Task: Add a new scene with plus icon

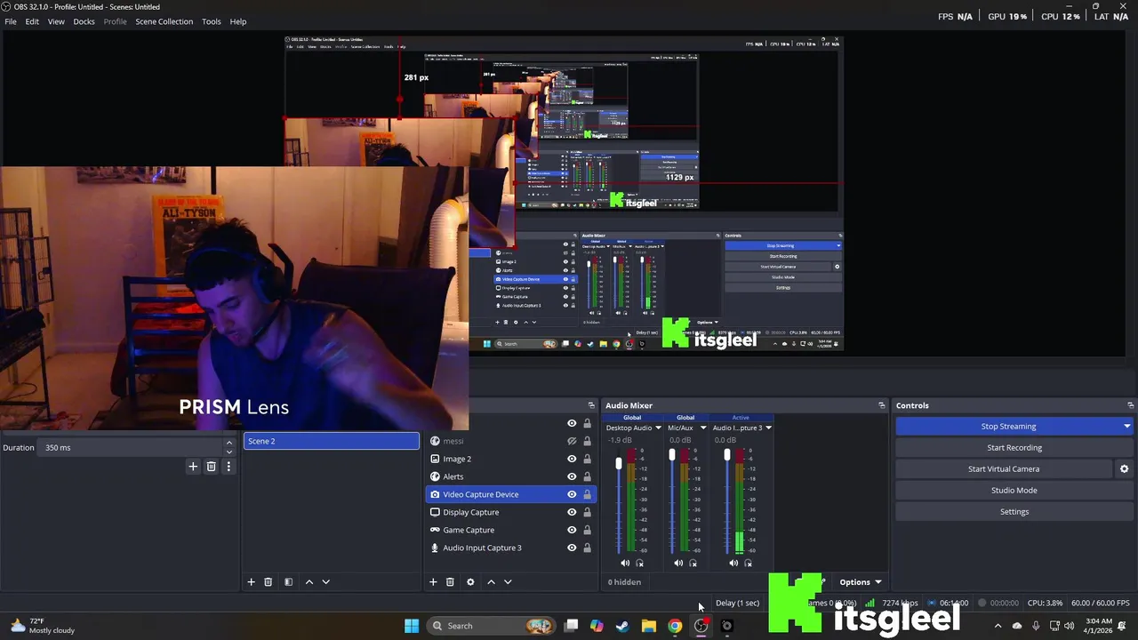Action: coord(251,581)
